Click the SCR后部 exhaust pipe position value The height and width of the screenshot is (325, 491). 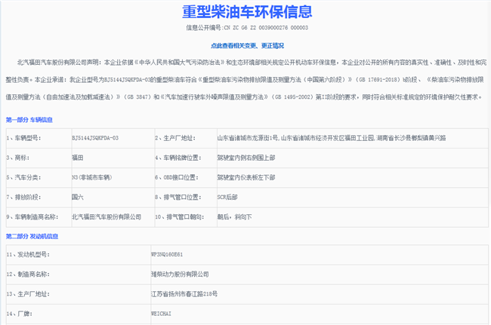[x=227, y=197]
